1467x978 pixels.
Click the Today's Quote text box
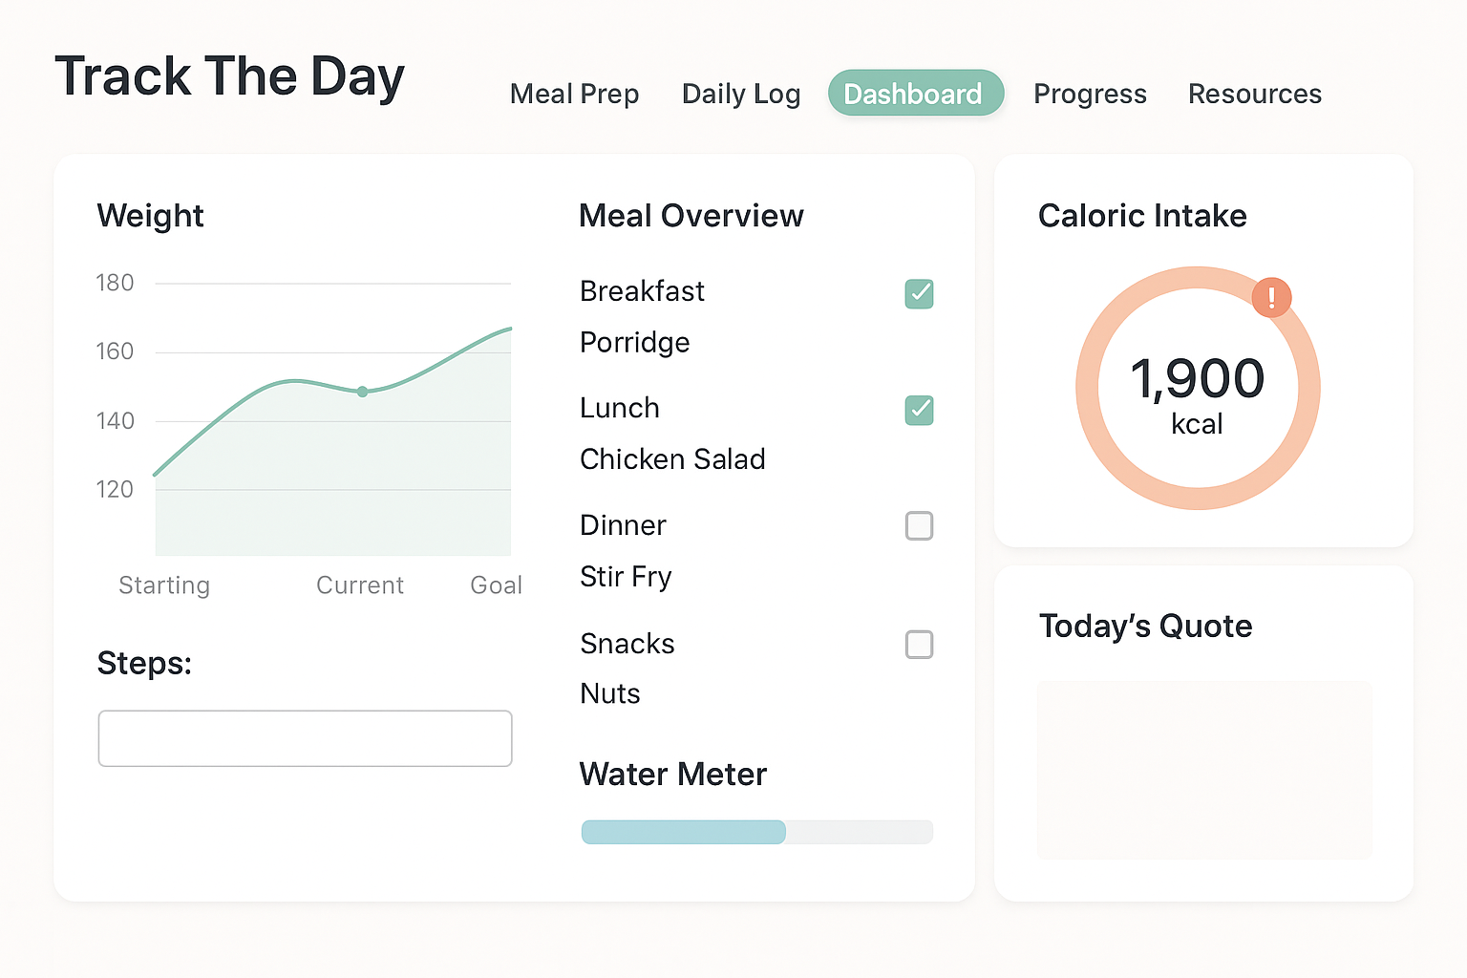1203,770
